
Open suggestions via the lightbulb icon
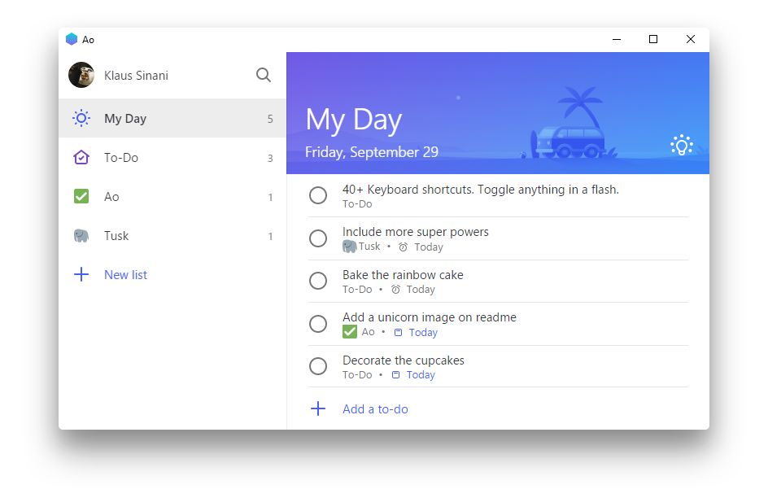pyautogui.click(x=681, y=145)
